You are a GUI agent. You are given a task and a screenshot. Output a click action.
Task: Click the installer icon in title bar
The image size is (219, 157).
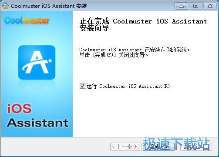6,6
